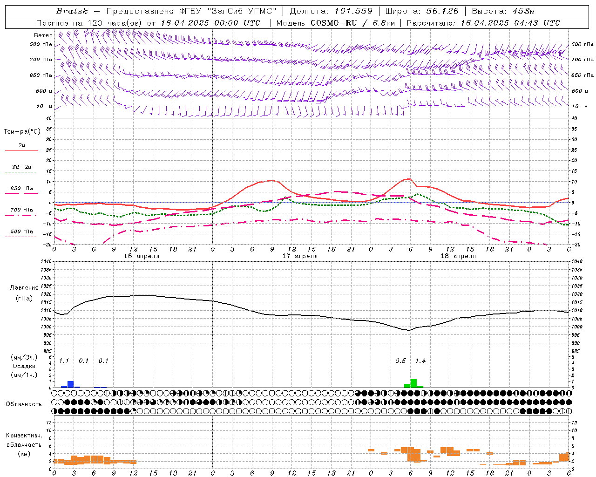Click 'Прогноз на 120 часа(ов)' forecast text

point(89,23)
